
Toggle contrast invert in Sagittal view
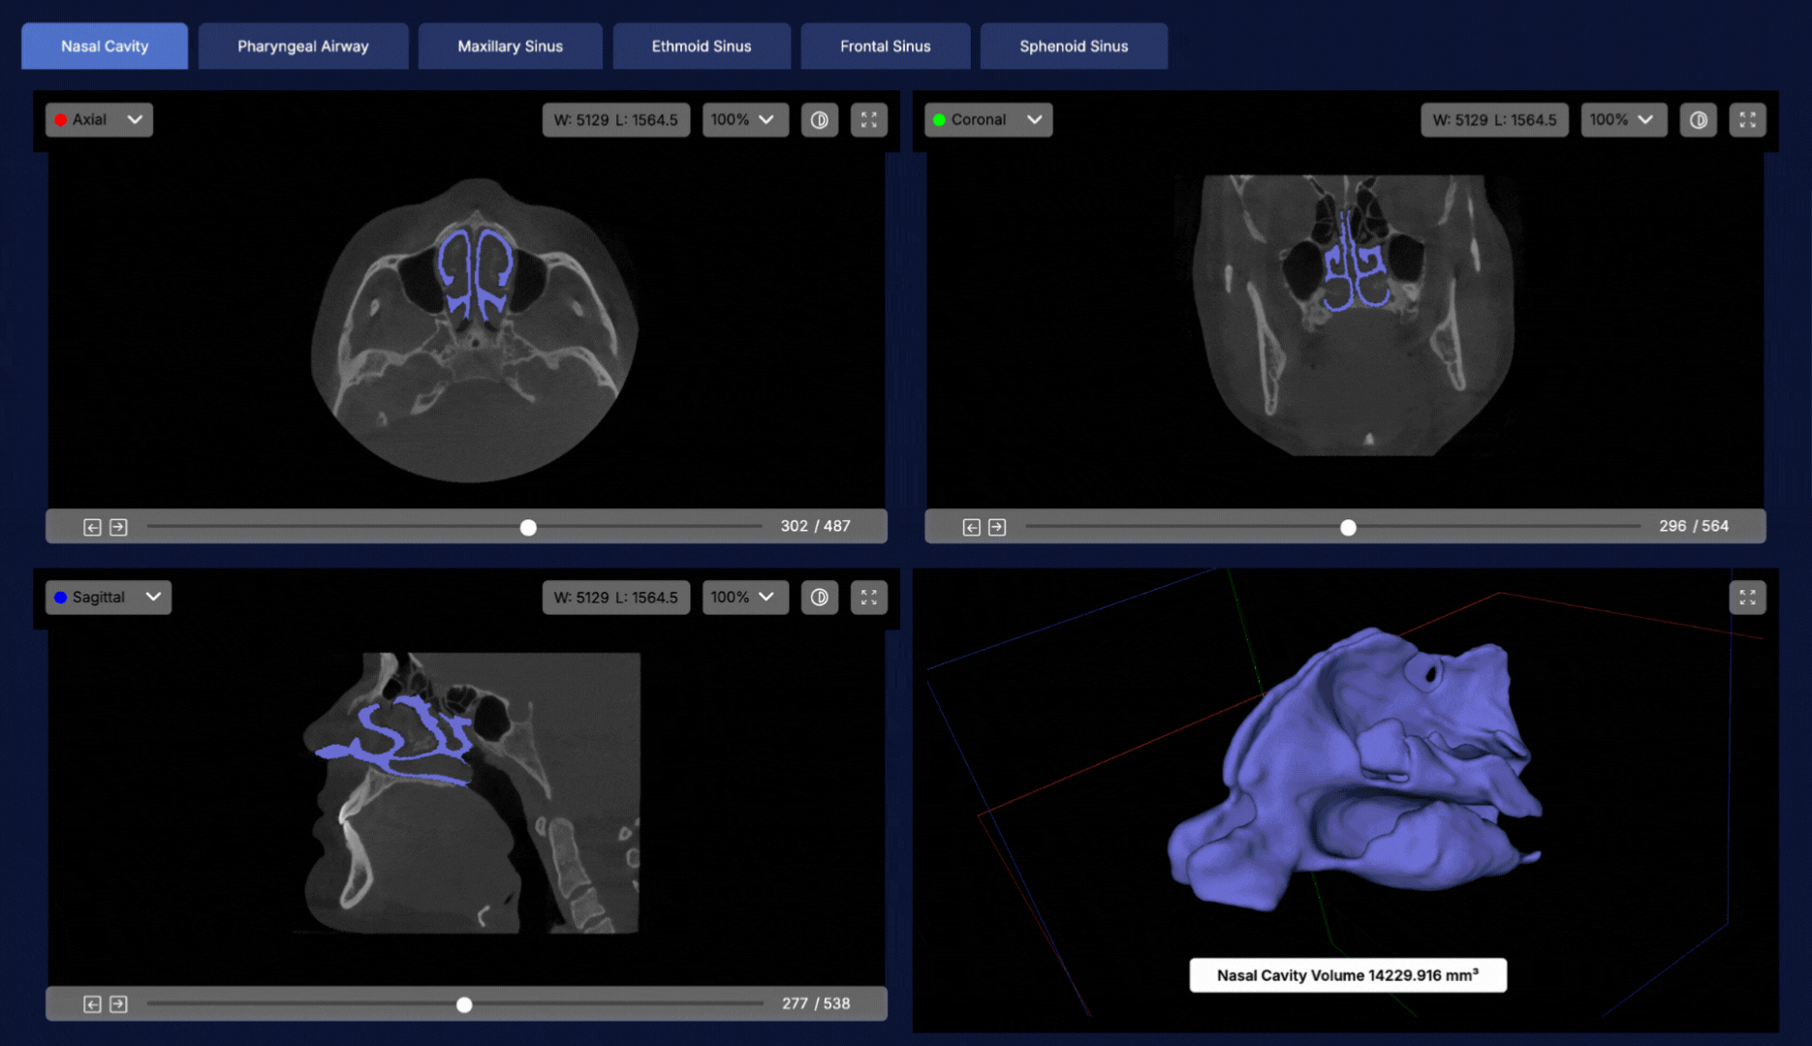(819, 598)
